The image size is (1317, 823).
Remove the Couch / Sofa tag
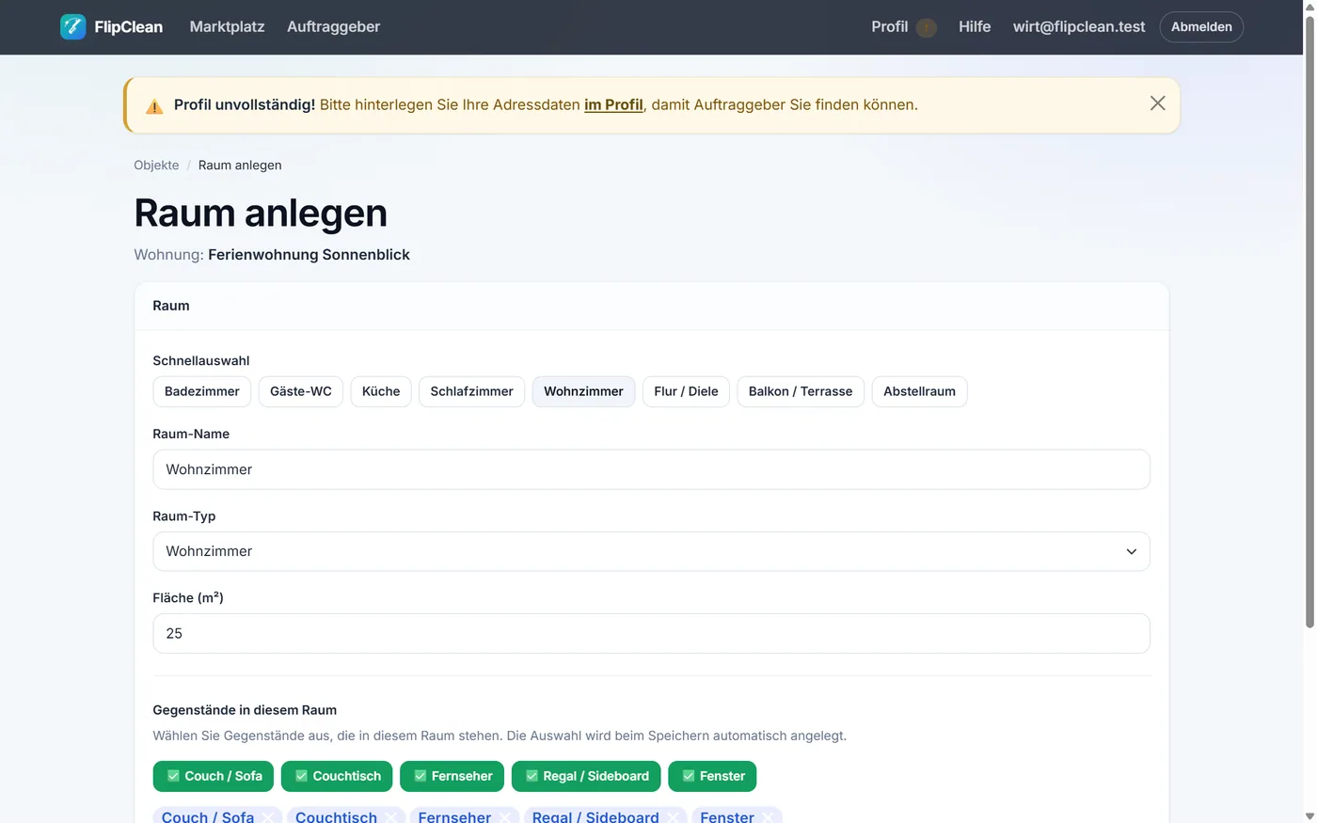267,816
